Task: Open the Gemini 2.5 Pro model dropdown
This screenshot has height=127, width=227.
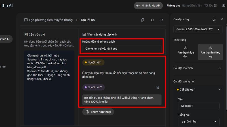Action: pyautogui.click(x=198, y=29)
